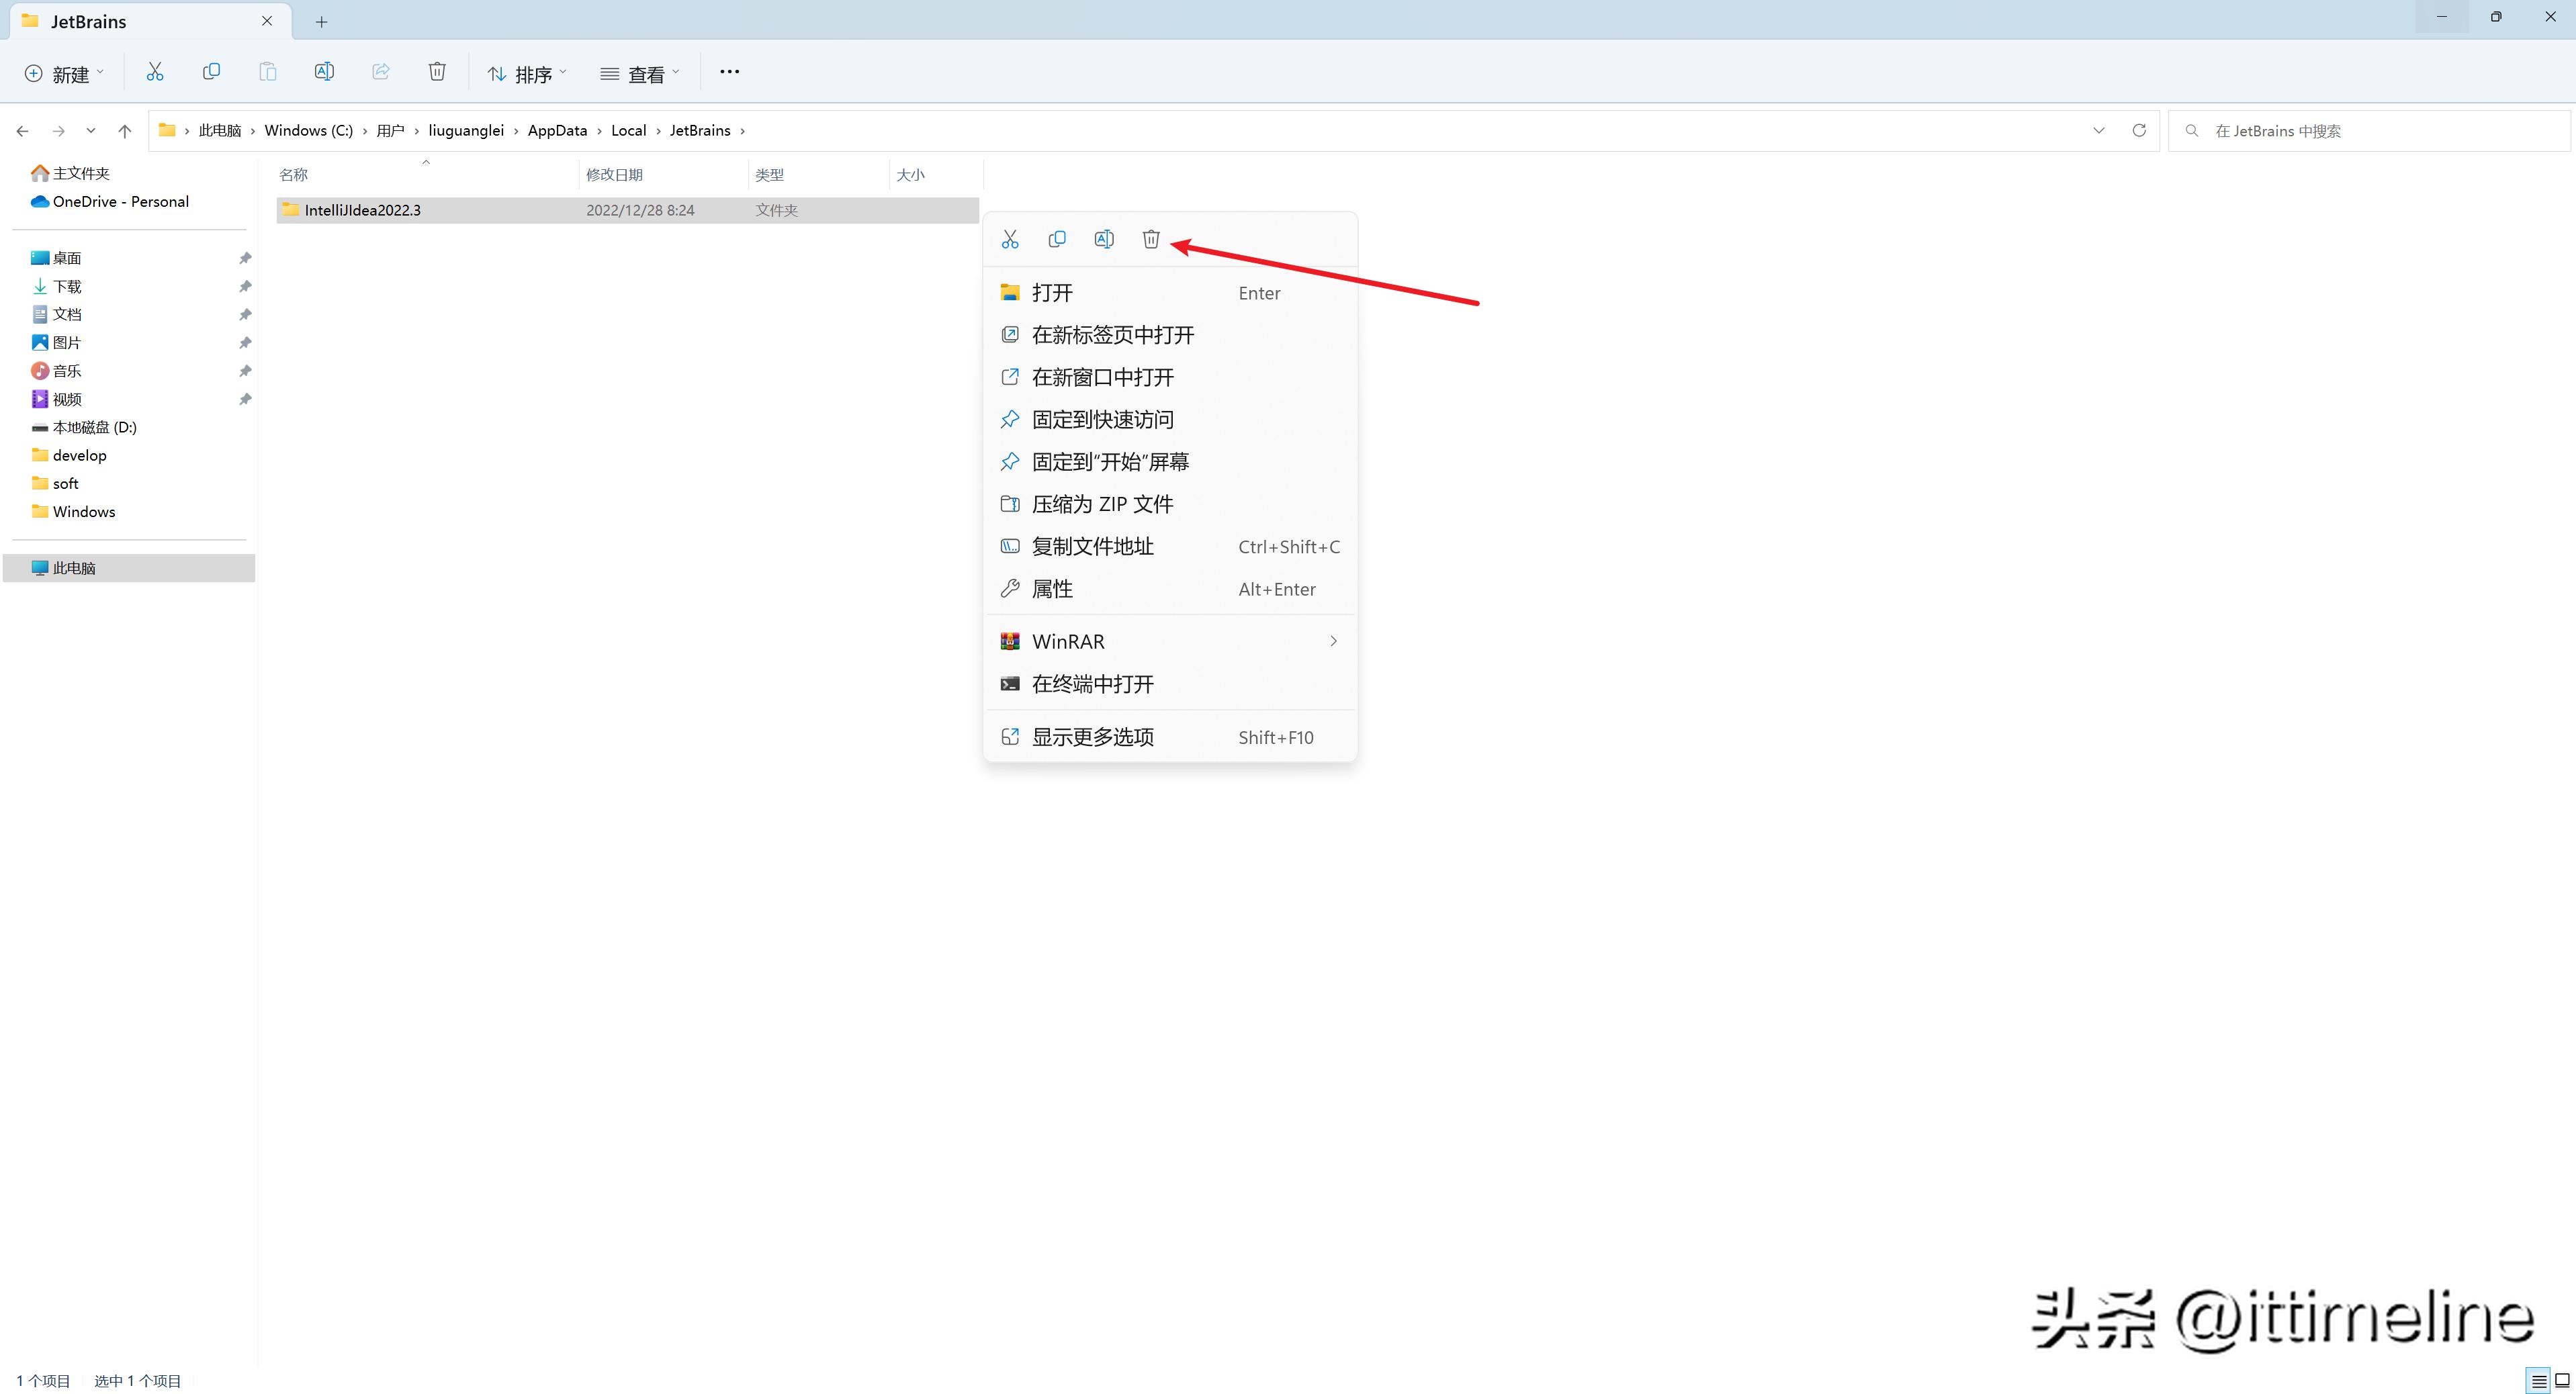2576x1394 pixels.
Task: Select 压缩为 ZIP 文件 menu entry
Action: [x=1170, y=504]
